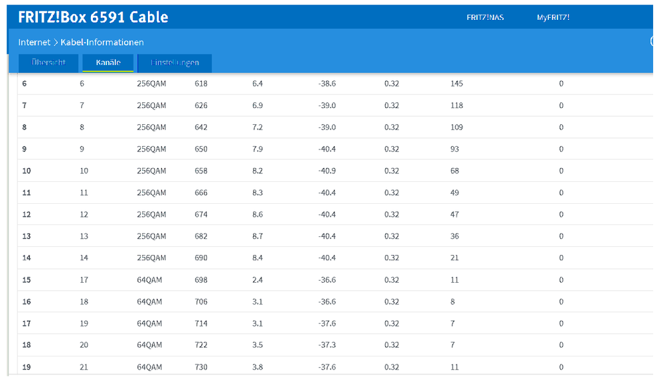Click the error count 109
The image size is (663, 383).
click(x=457, y=127)
